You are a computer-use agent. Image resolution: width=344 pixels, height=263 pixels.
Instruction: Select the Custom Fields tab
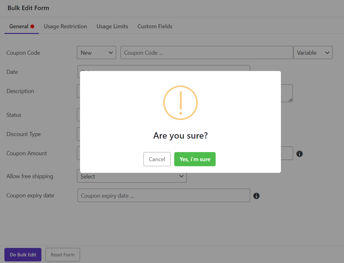coord(155,26)
